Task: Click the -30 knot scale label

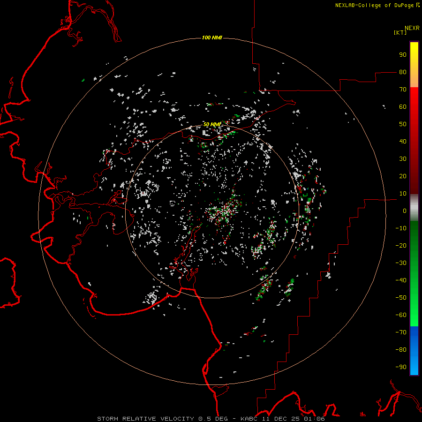Action: (x=401, y=263)
